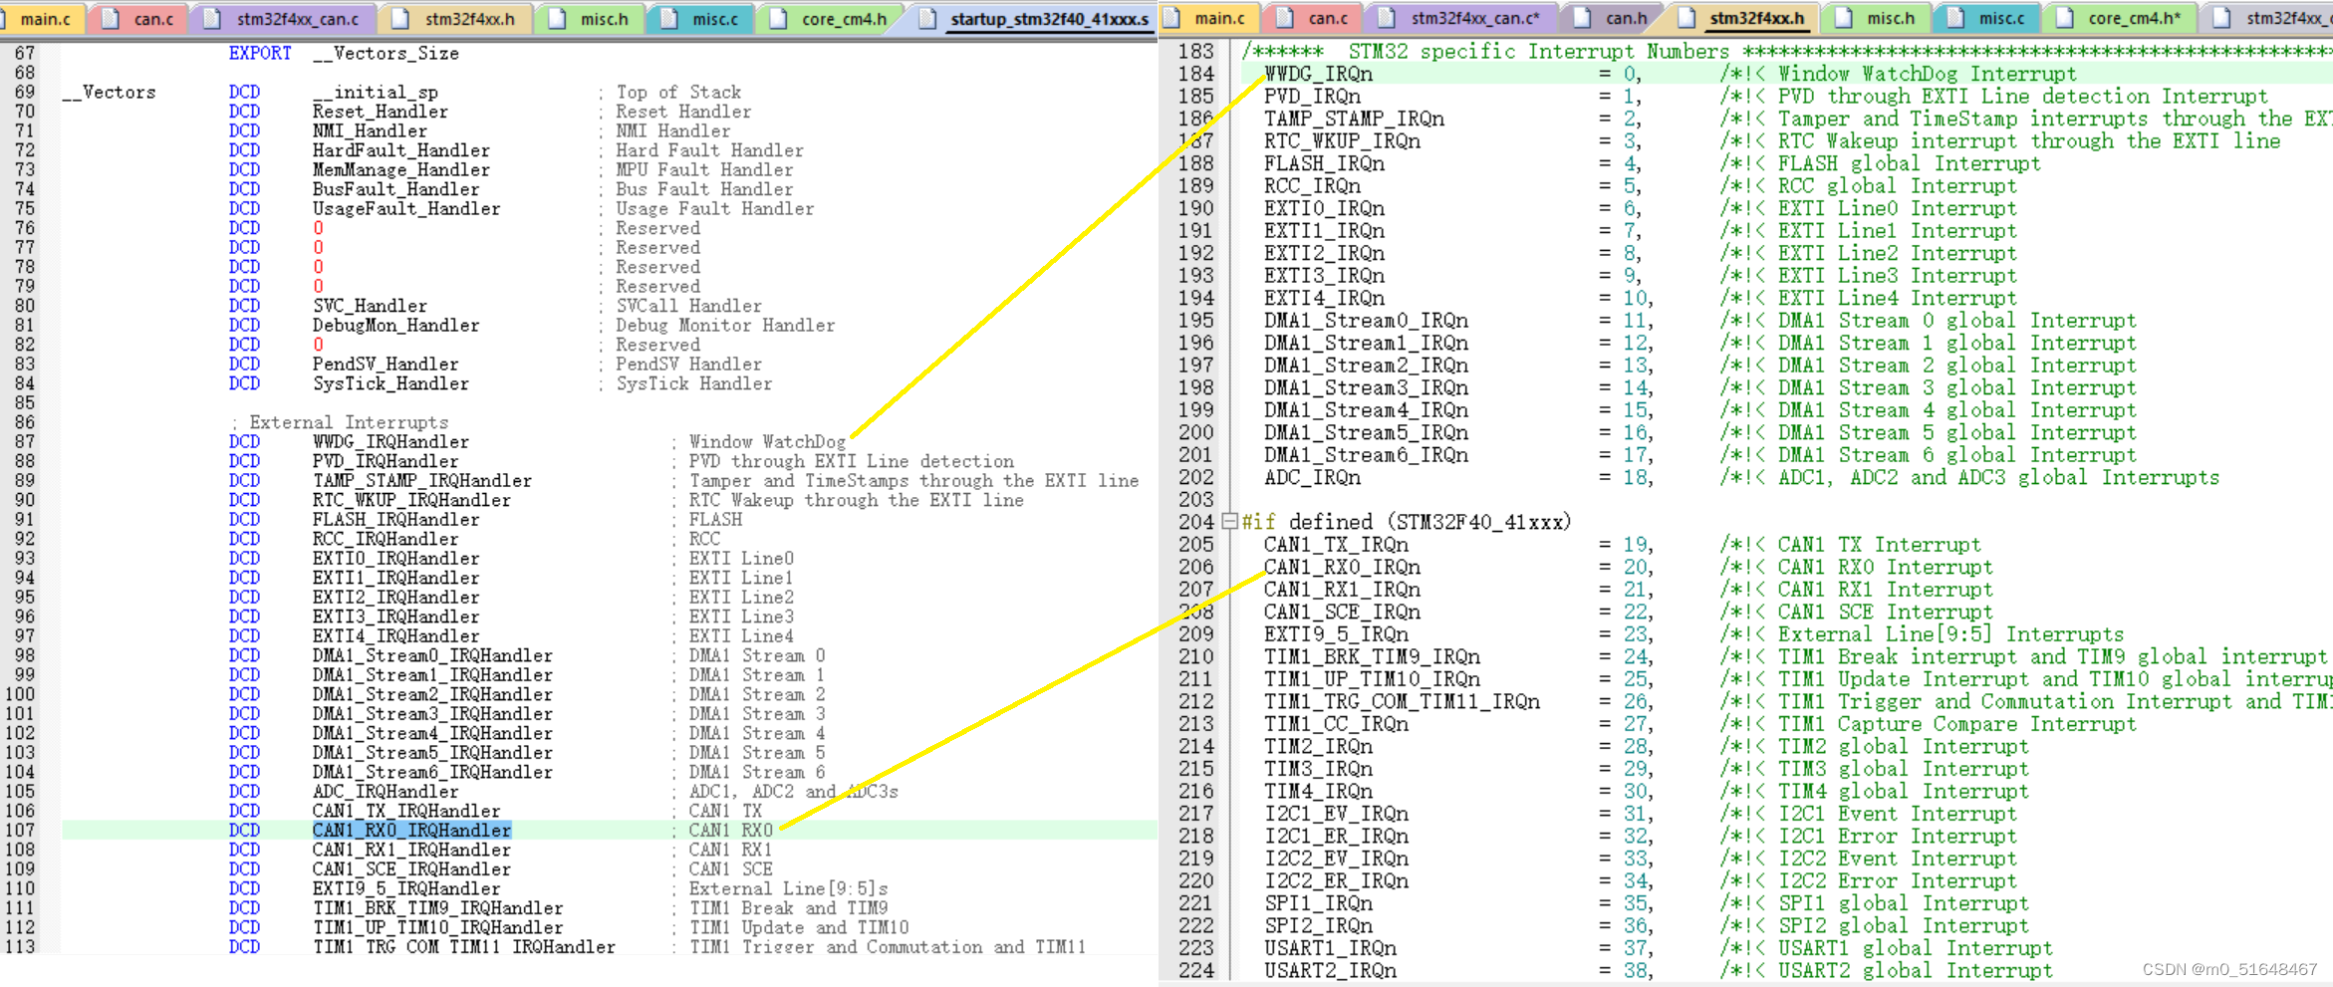The height and width of the screenshot is (987, 2333).
Task: Click WWDG_IRQHandler in the vector table
Action: click(390, 441)
